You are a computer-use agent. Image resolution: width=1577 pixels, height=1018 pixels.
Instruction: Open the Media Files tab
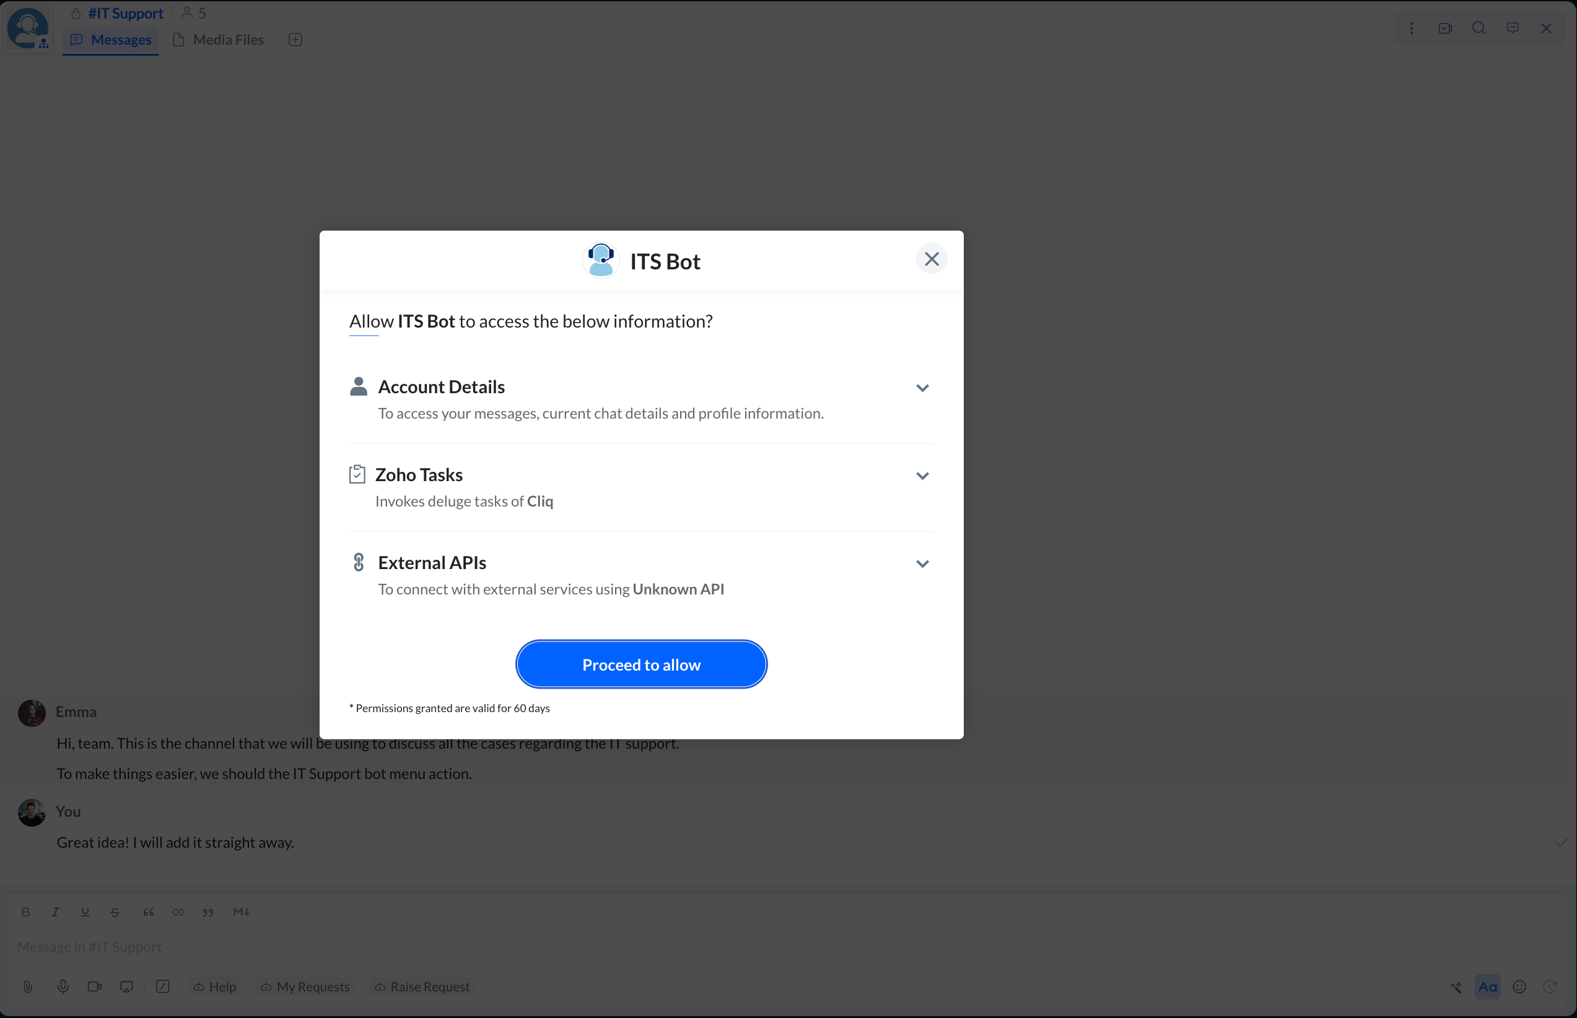coord(218,40)
